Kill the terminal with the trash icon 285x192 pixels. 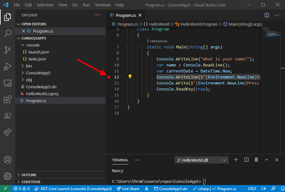click(x=256, y=160)
